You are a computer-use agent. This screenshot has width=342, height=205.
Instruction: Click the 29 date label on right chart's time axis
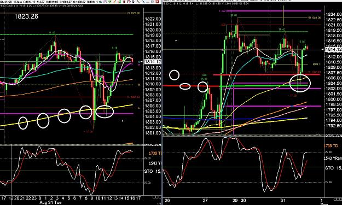click(x=235, y=201)
